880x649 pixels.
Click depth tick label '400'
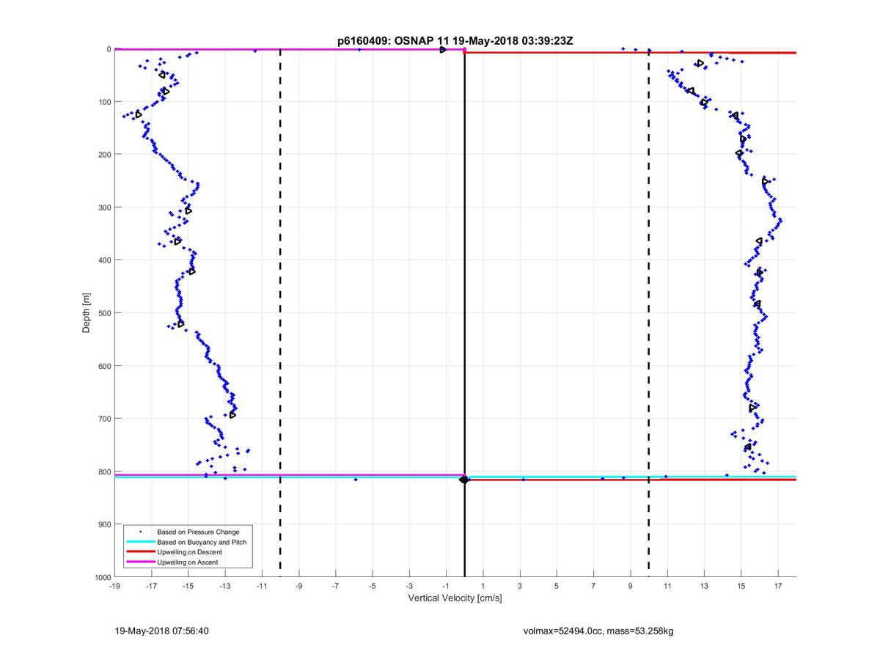tap(103, 260)
